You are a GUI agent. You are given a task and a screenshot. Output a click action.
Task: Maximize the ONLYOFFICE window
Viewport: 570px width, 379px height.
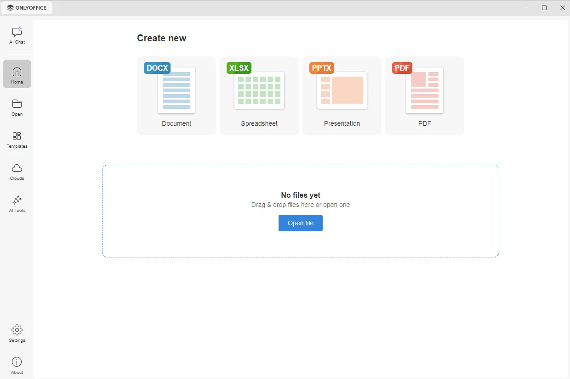point(544,8)
